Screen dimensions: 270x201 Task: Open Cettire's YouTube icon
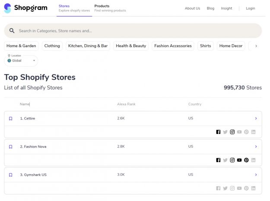click(239, 132)
